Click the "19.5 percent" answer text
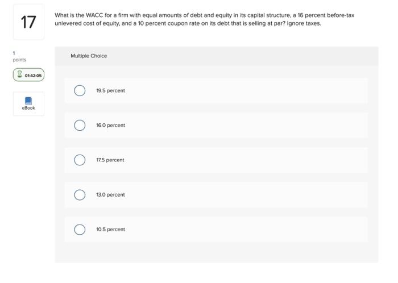This screenshot has width=398, height=283. (110, 91)
